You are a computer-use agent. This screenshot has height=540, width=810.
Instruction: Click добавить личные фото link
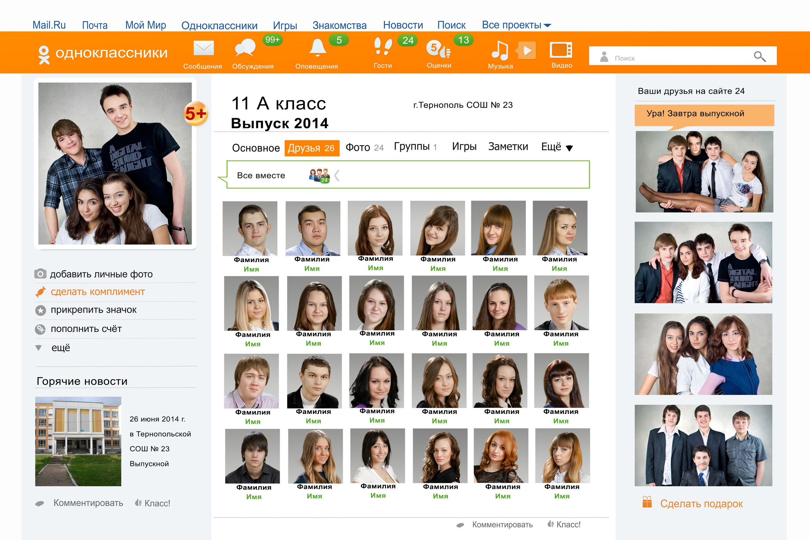point(101,274)
